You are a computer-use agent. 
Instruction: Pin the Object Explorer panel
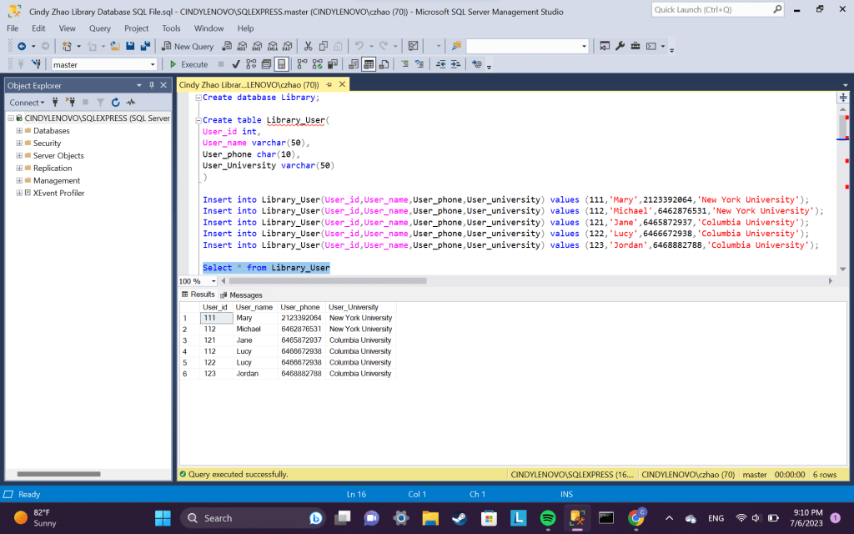[151, 85]
